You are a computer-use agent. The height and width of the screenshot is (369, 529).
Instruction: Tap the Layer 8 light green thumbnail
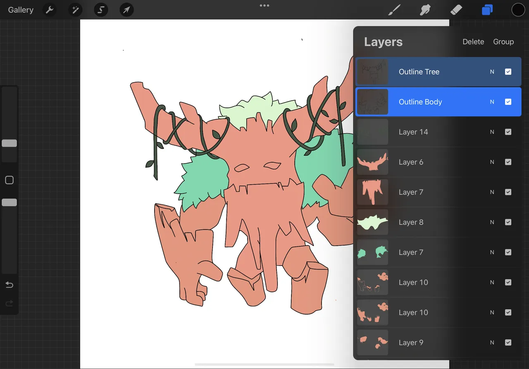372,222
